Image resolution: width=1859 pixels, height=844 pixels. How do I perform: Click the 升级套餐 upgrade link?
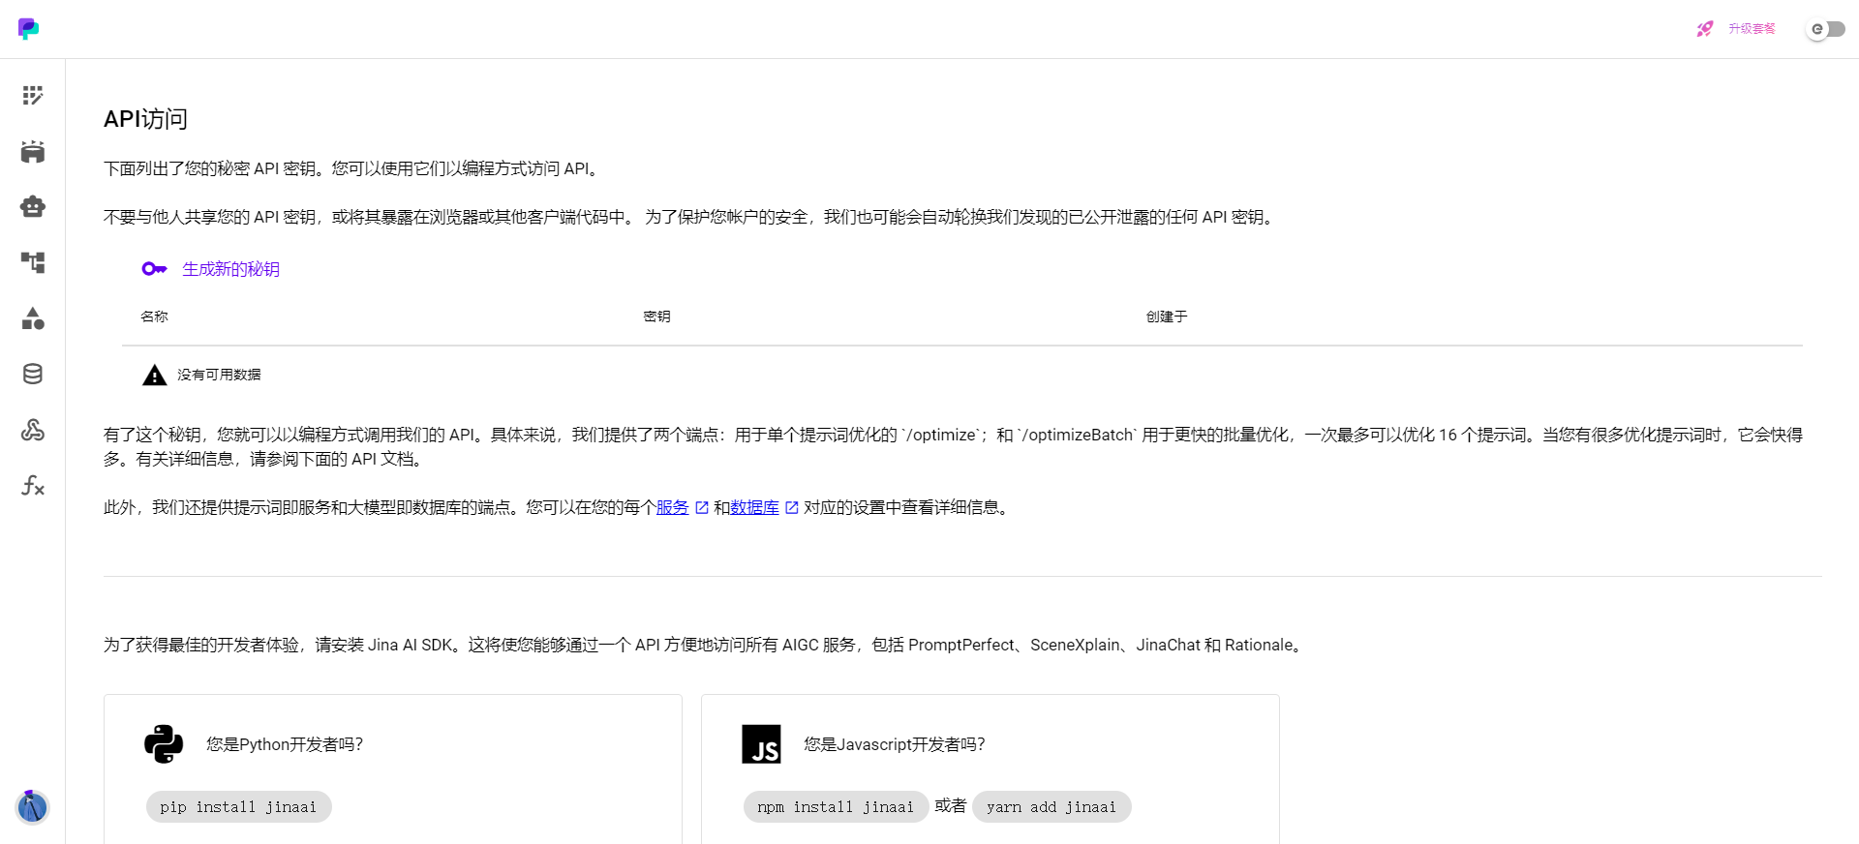pos(1752,29)
